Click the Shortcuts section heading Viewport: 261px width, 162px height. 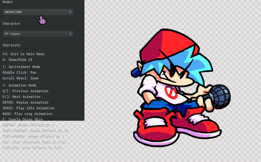tap(11, 45)
